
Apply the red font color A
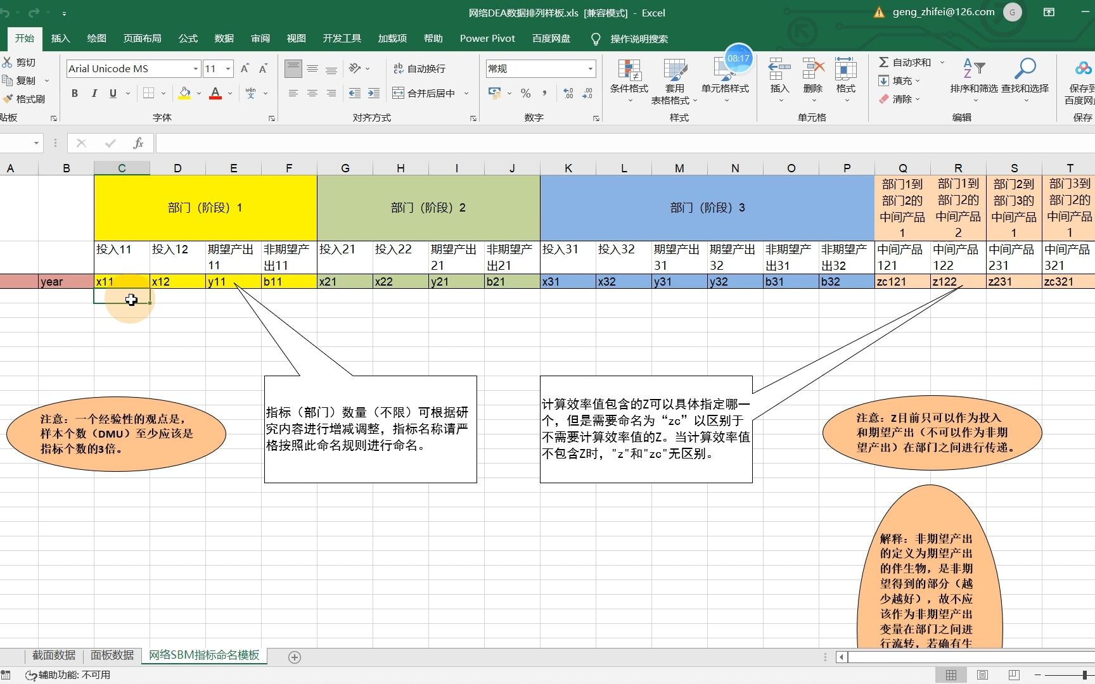coord(215,93)
